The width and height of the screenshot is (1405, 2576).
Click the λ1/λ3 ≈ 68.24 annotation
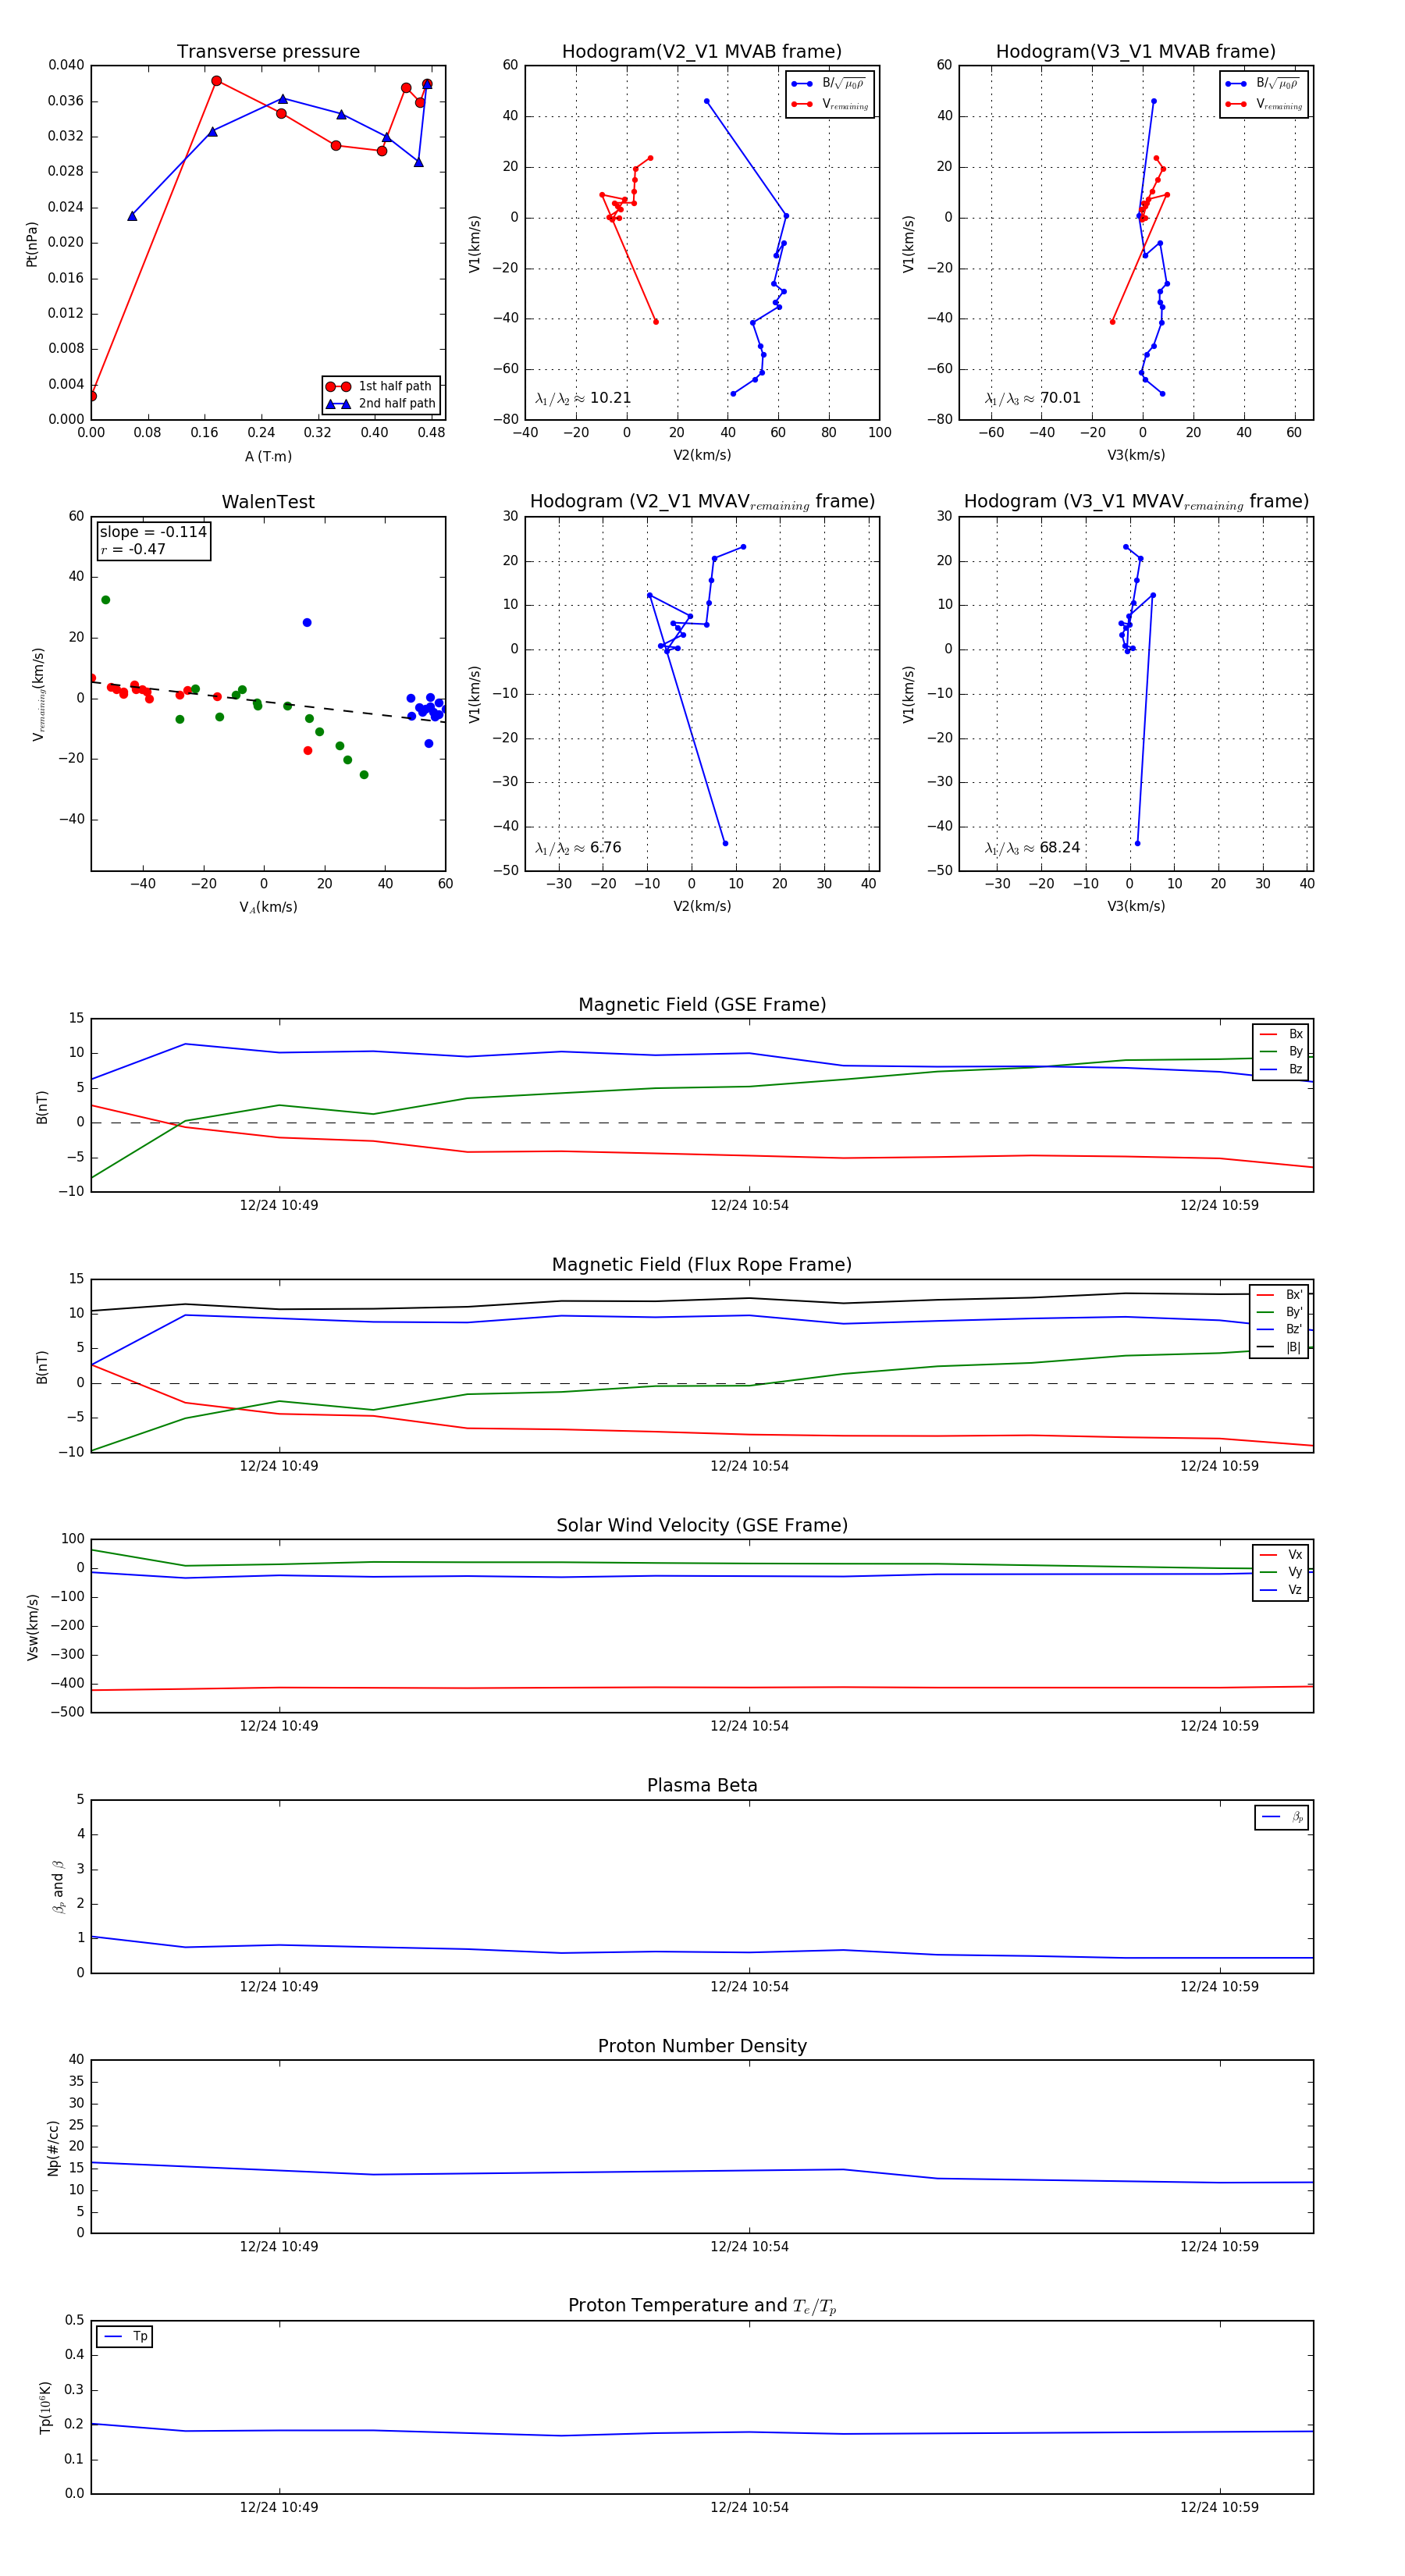point(1033,848)
